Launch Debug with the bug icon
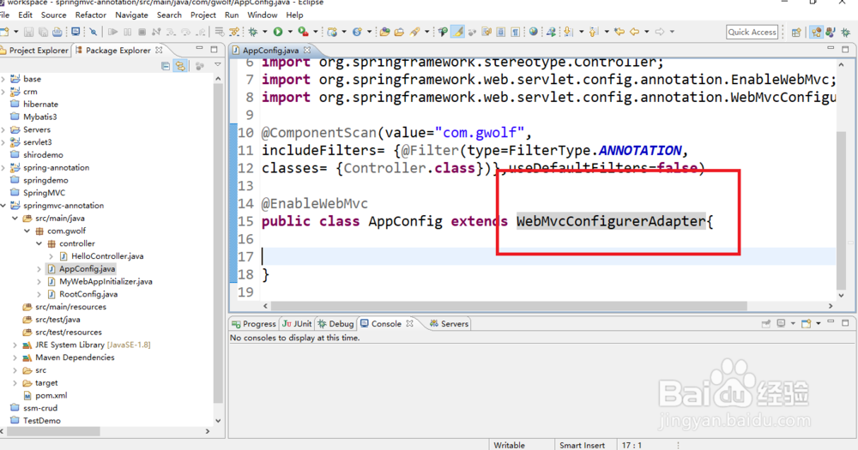This screenshot has height=450, width=858. pos(253,32)
